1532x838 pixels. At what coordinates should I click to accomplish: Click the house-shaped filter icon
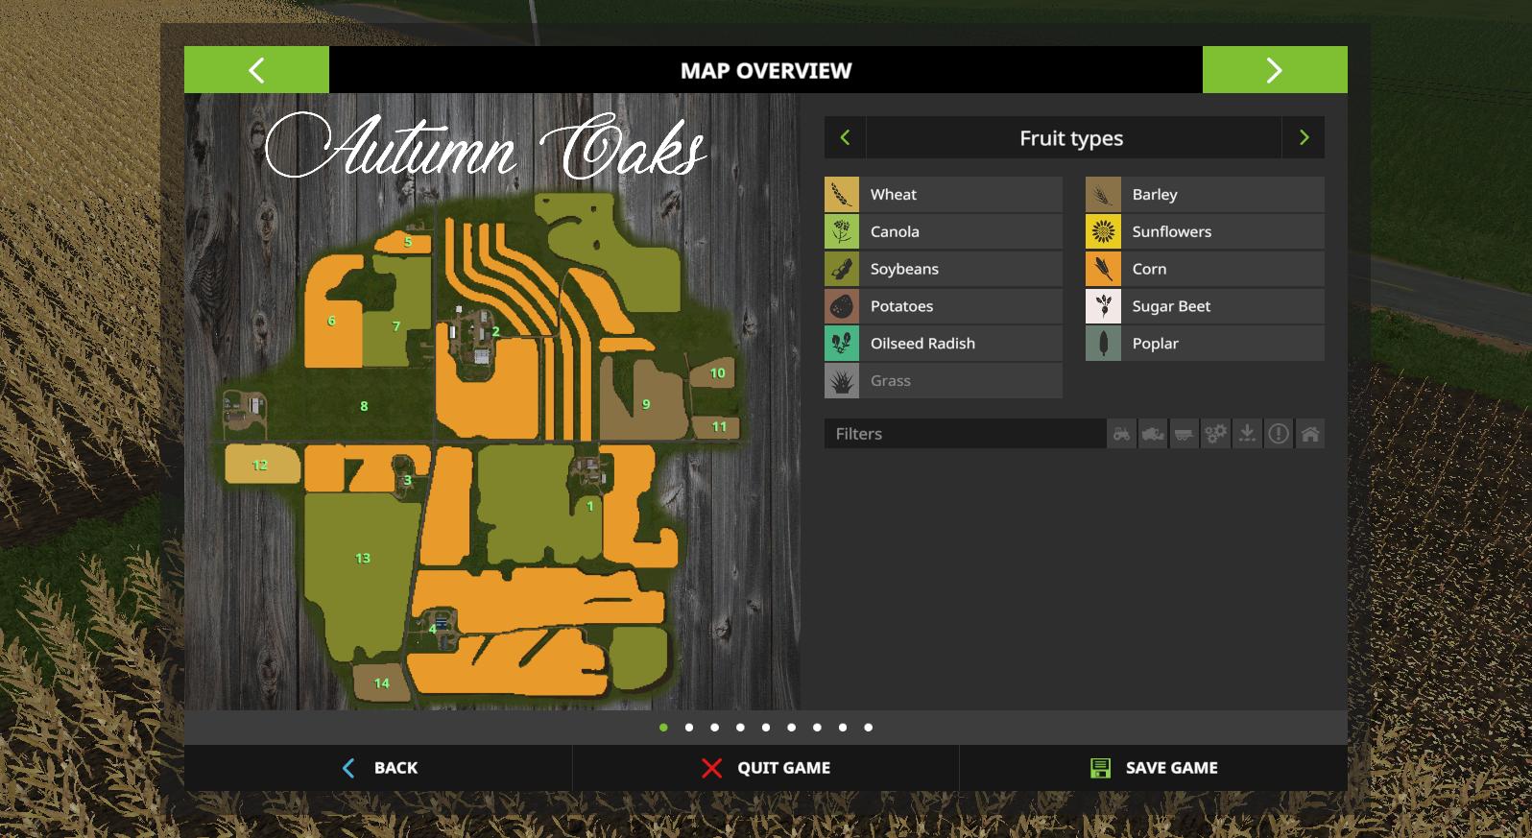[x=1310, y=434]
